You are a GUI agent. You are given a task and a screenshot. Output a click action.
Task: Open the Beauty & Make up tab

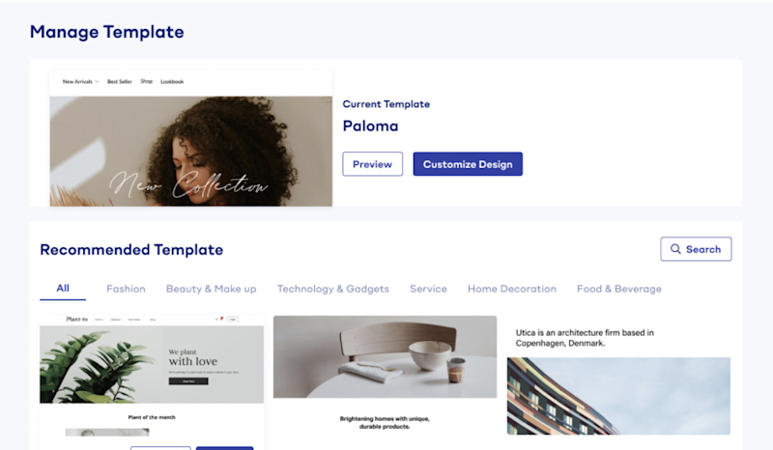click(x=211, y=289)
